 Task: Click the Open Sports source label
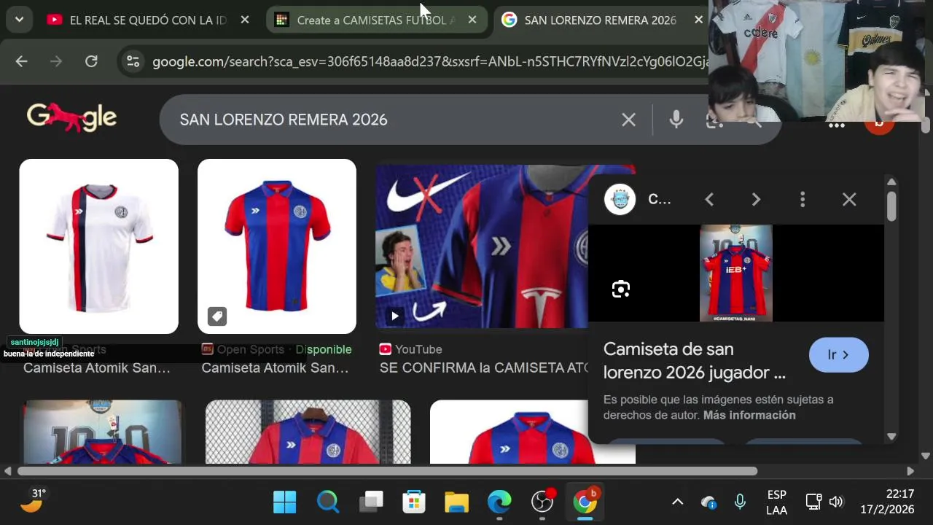click(x=250, y=349)
